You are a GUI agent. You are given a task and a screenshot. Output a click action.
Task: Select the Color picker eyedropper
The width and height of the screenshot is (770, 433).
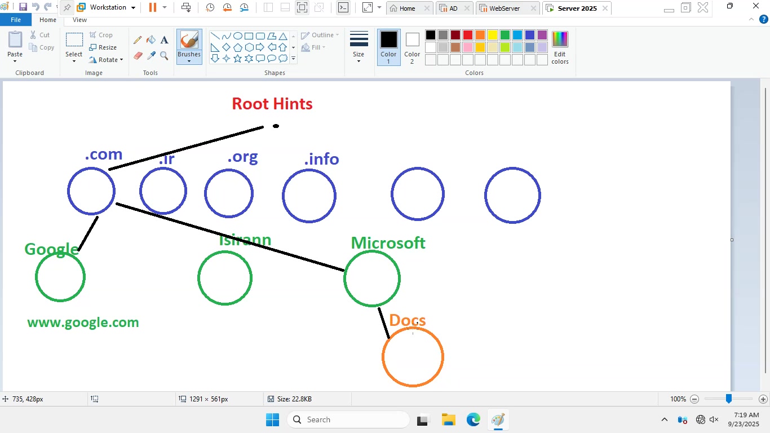(151, 56)
